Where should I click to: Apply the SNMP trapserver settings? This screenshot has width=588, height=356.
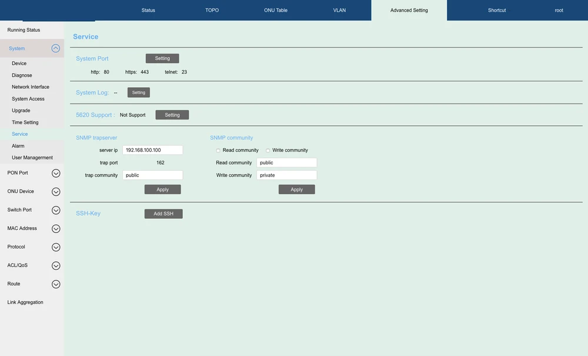coord(162,189)
